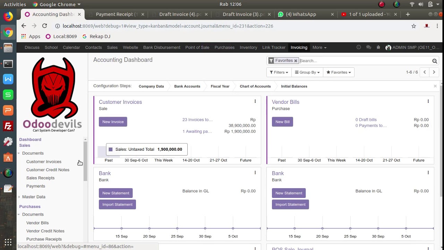This screenshot has height=250, width=444.
Task: Open the debug bug icon menu
Action: tap(378, 47)
